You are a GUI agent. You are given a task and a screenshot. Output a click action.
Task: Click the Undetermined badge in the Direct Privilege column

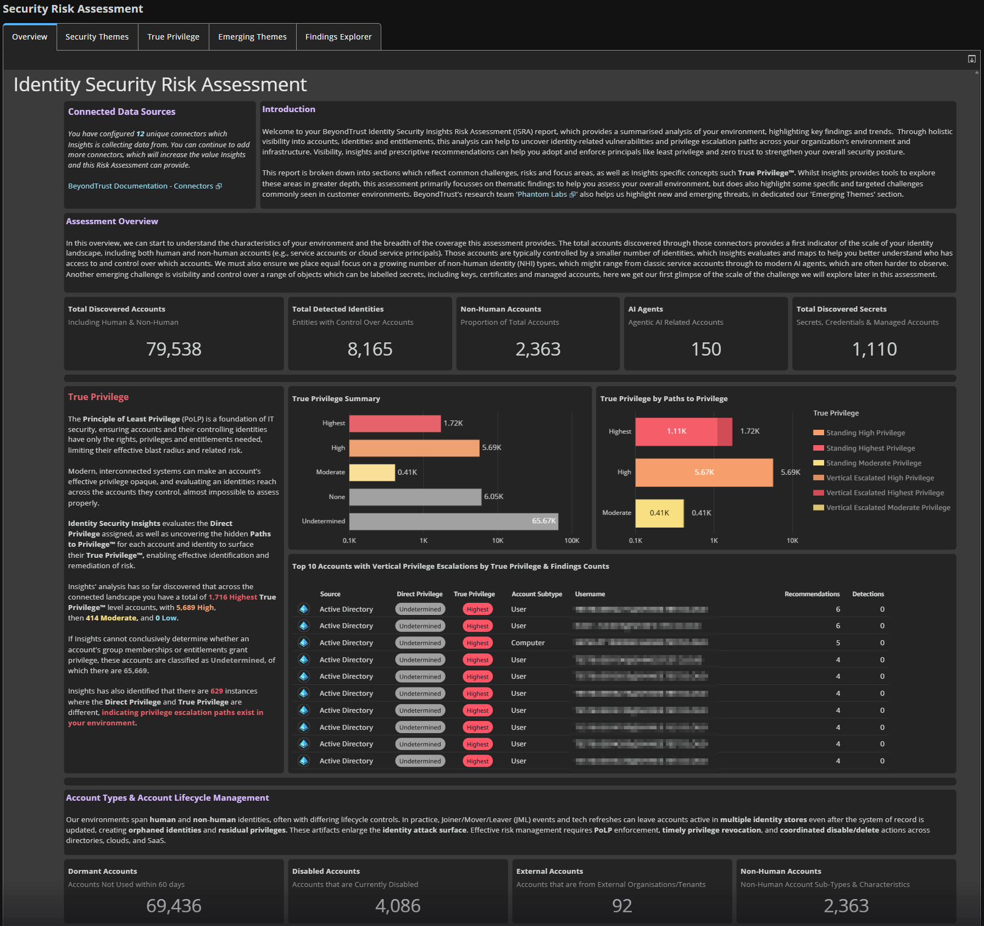click(x=420, y=609)
